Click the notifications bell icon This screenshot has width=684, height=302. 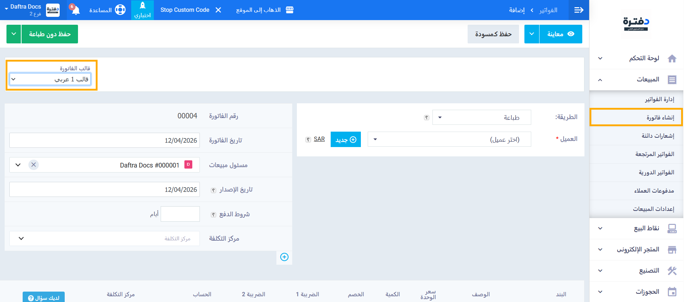(x=75, y=10)
